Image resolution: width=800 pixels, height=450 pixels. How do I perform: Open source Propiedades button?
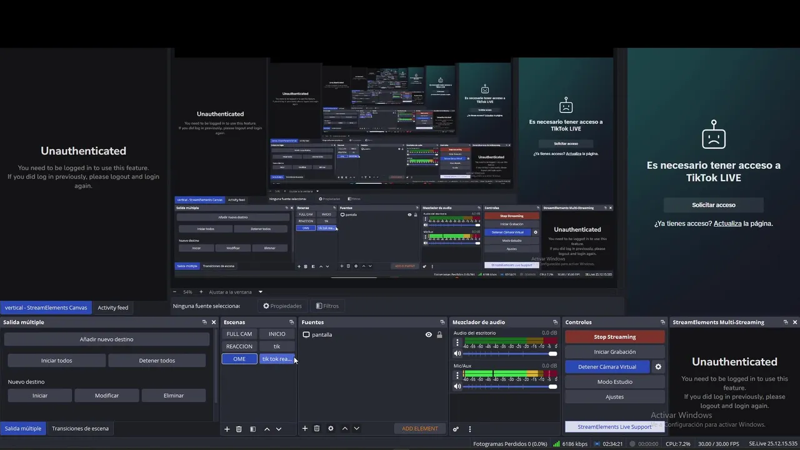click(282, 306)
